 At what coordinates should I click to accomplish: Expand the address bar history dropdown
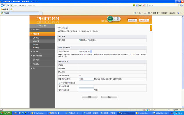click(x=137, y=6)
